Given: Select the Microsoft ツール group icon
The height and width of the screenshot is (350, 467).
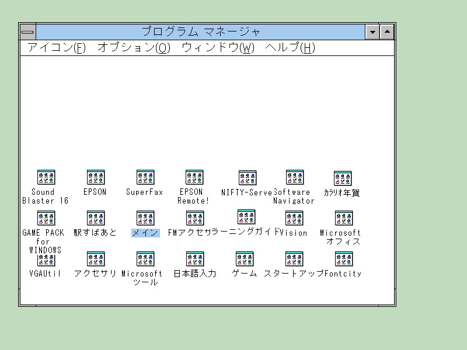Looking at the screenshot, I should click(x=145, y=258).
